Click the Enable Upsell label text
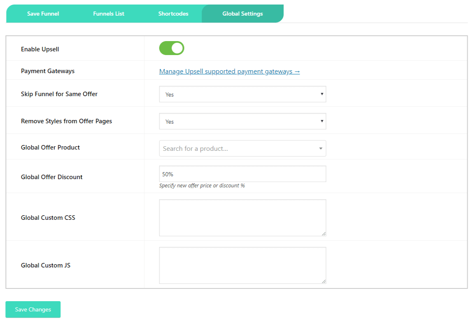This screenshot has height=325, width=475. [40, 49]
